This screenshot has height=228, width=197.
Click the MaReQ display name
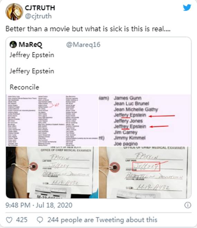click(30, 44)
